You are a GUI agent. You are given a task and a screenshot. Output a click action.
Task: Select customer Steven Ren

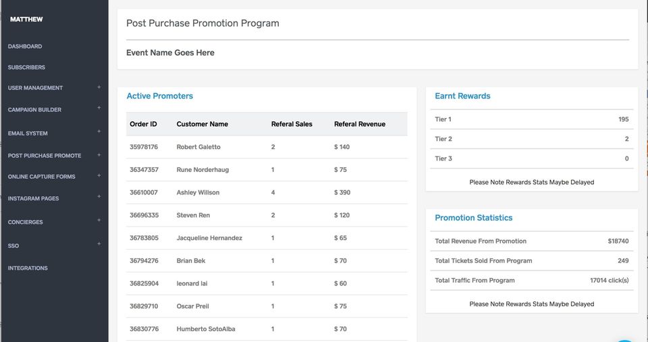(193, 215)
